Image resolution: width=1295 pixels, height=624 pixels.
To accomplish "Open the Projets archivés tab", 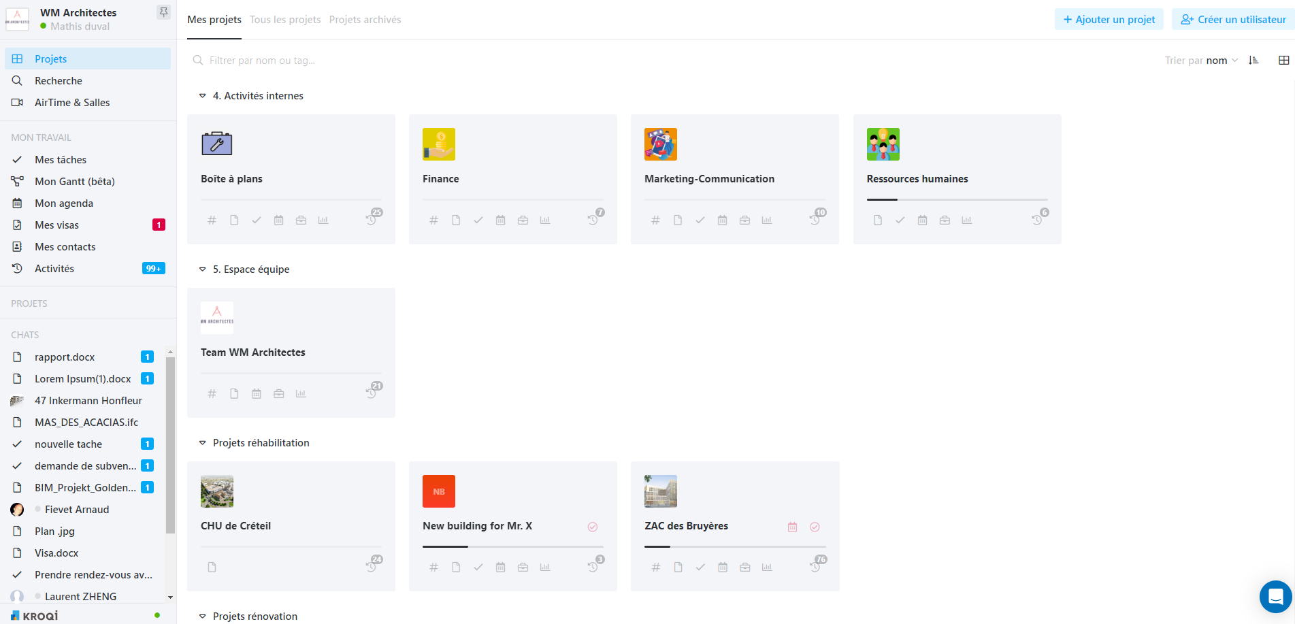I will 365,20.
